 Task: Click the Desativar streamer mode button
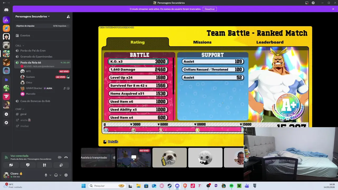210,9
